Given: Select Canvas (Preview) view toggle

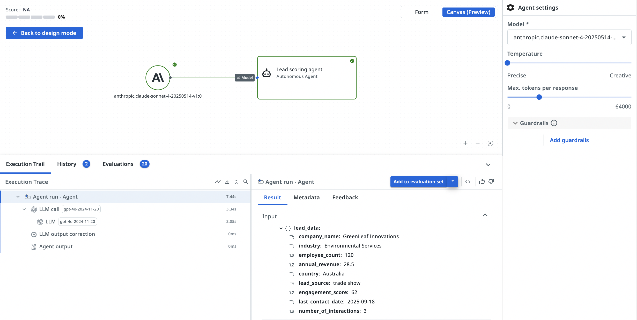Looking at the screenshot, I should pyautogui.click(x=468, y=12).
